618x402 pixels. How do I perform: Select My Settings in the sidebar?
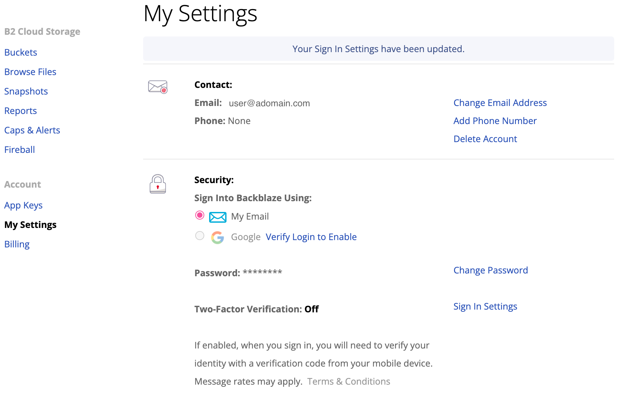click(31, 225)
